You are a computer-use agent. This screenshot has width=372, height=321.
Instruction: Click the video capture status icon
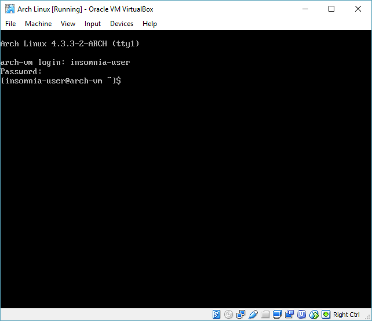pos(289,315)
